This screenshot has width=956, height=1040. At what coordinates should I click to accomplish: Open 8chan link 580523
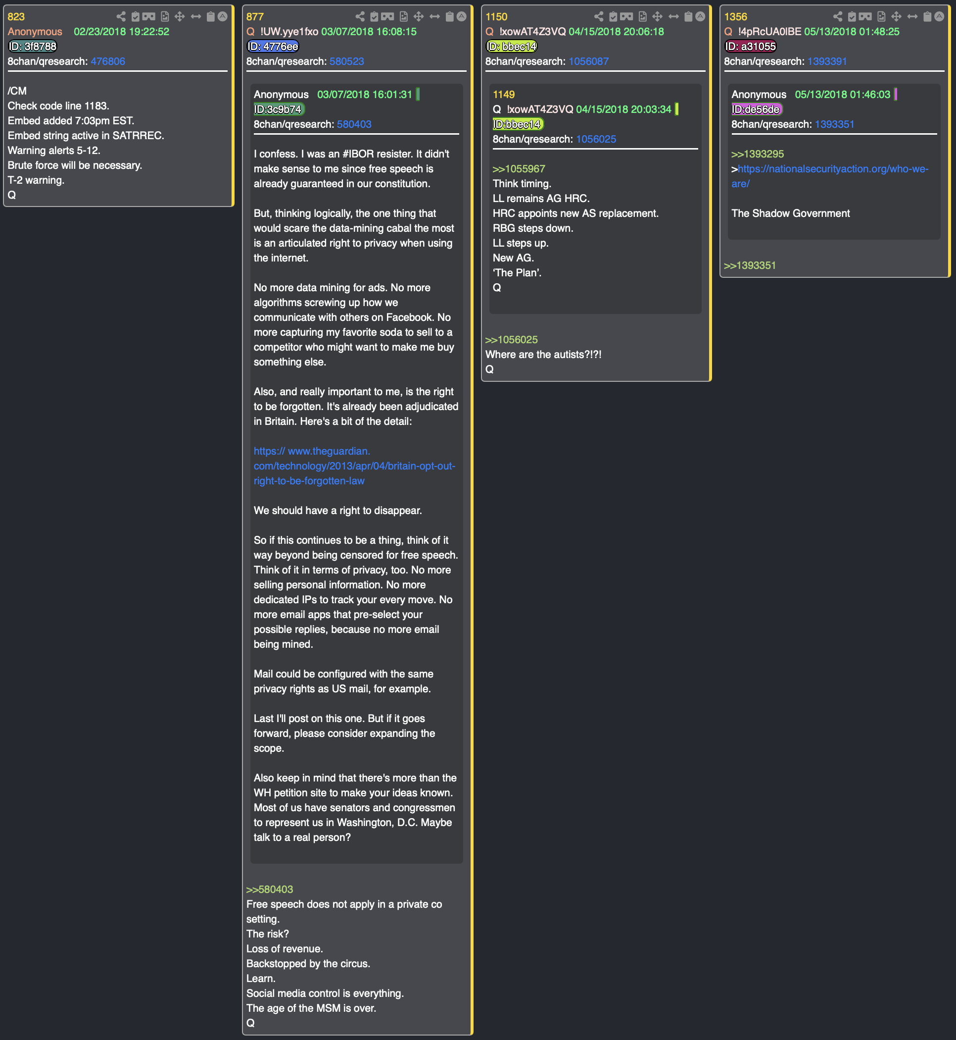click(x=346, y=61)
